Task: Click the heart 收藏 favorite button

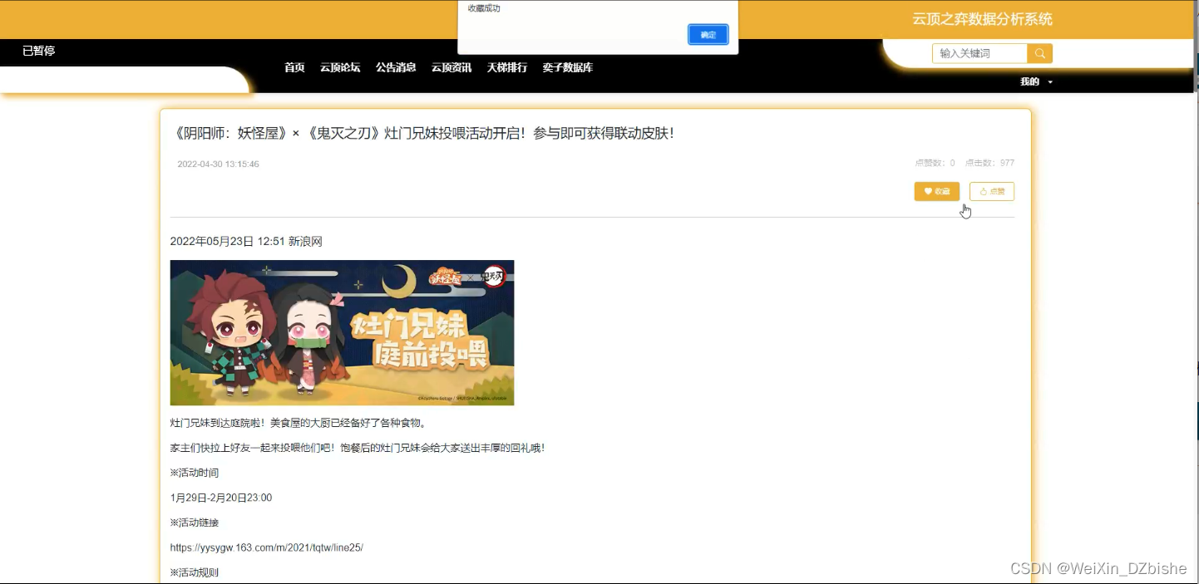Action: point(937,192)
